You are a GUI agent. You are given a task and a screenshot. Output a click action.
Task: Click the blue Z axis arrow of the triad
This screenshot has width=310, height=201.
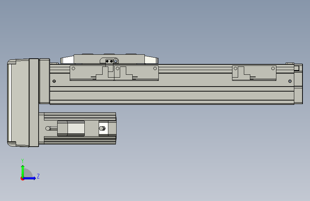[x=30, y=178]
